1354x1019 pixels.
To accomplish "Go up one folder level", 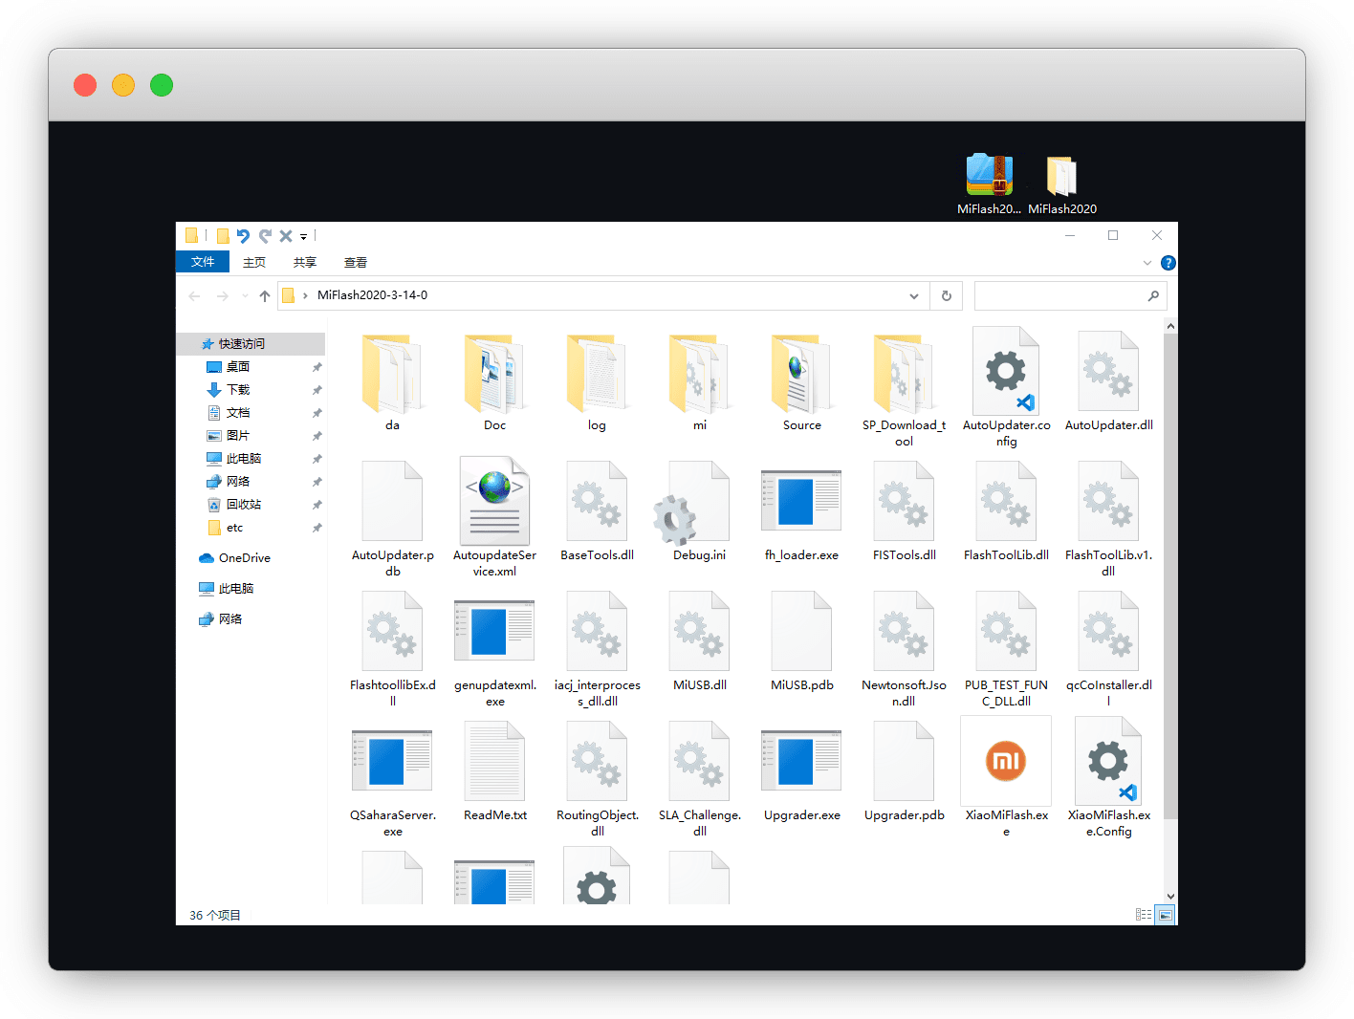I will coord(265,296).
